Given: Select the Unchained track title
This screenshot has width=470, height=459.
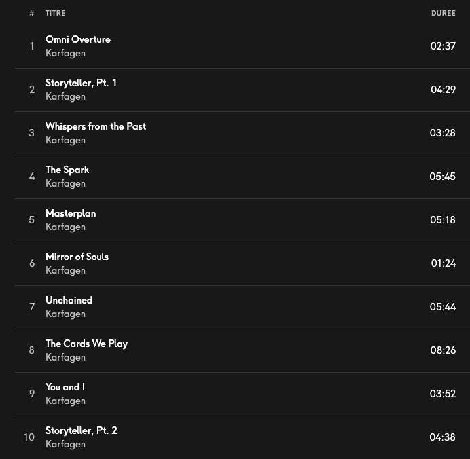Looking at the screenshot, I should [x=69, y=300].
